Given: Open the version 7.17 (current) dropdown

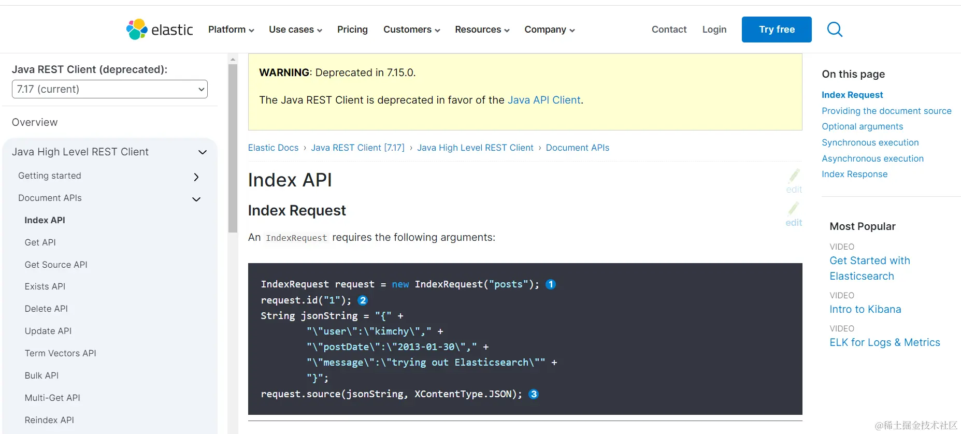Looking at the screenshot, I should point(110,89).
